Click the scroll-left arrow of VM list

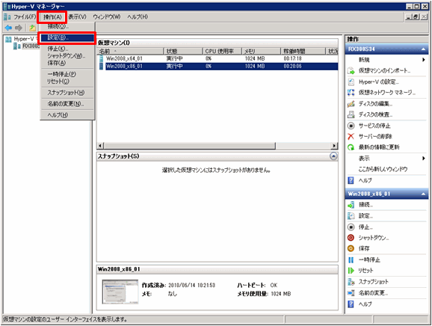click(100, 146)
